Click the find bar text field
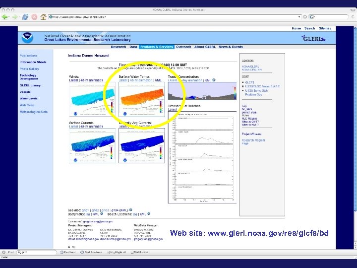This screenshot has width=357, height=268. click(x=36, y=252)
